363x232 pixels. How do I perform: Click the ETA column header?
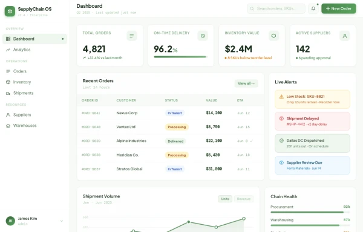click(240, 100)
